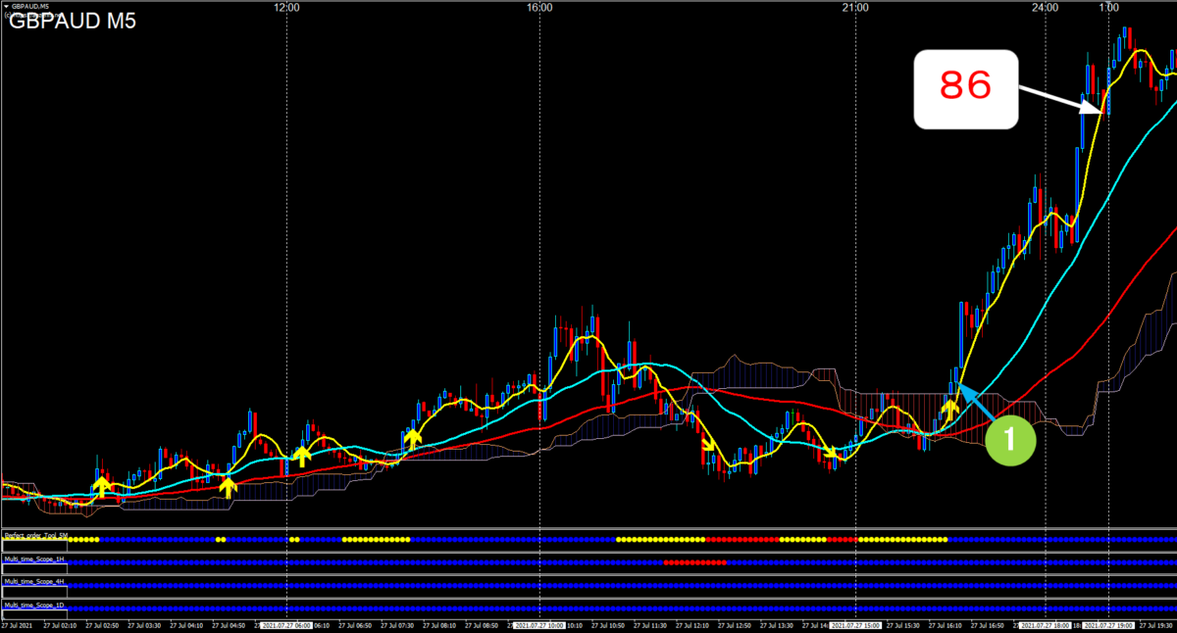The height and width of the screenshot is (633, 1177).
Task: Click the white callout box showing 86
Action: coord(966,89)
